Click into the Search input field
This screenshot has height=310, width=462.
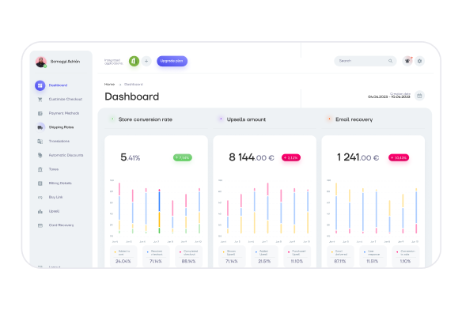(x=365, y=61)
